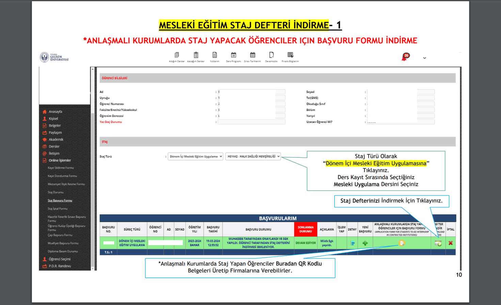Expand the user menu chevron at top right
501x305 pixels.
click(x=424, y=58)
